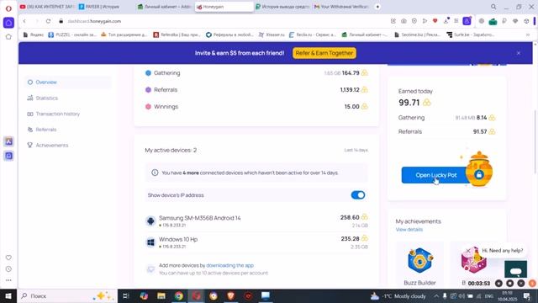The image size is (538, 303).
Task: Click the Windows icon for Windows 10 Hp
Action: pos(150,242)
